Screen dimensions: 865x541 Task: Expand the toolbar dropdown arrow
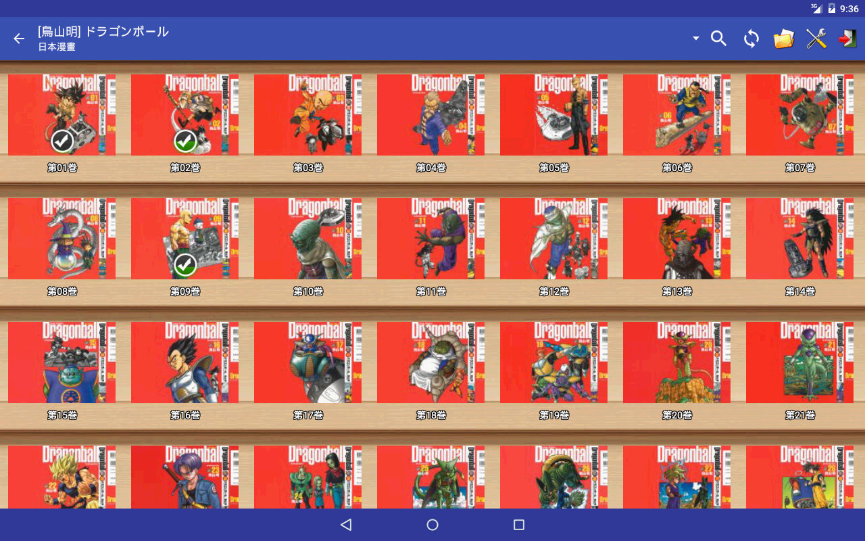(696, 39)
